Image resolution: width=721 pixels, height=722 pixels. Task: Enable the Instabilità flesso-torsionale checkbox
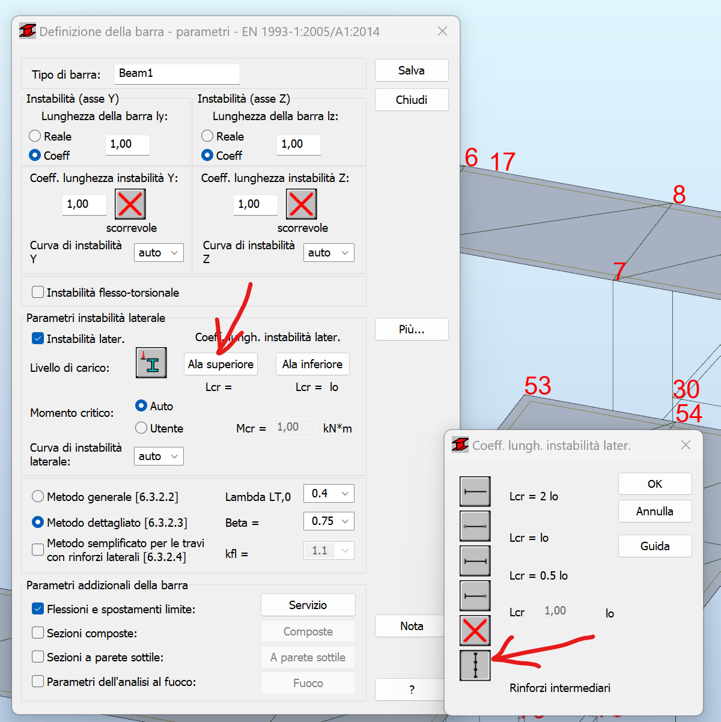[x=37, y=292]
